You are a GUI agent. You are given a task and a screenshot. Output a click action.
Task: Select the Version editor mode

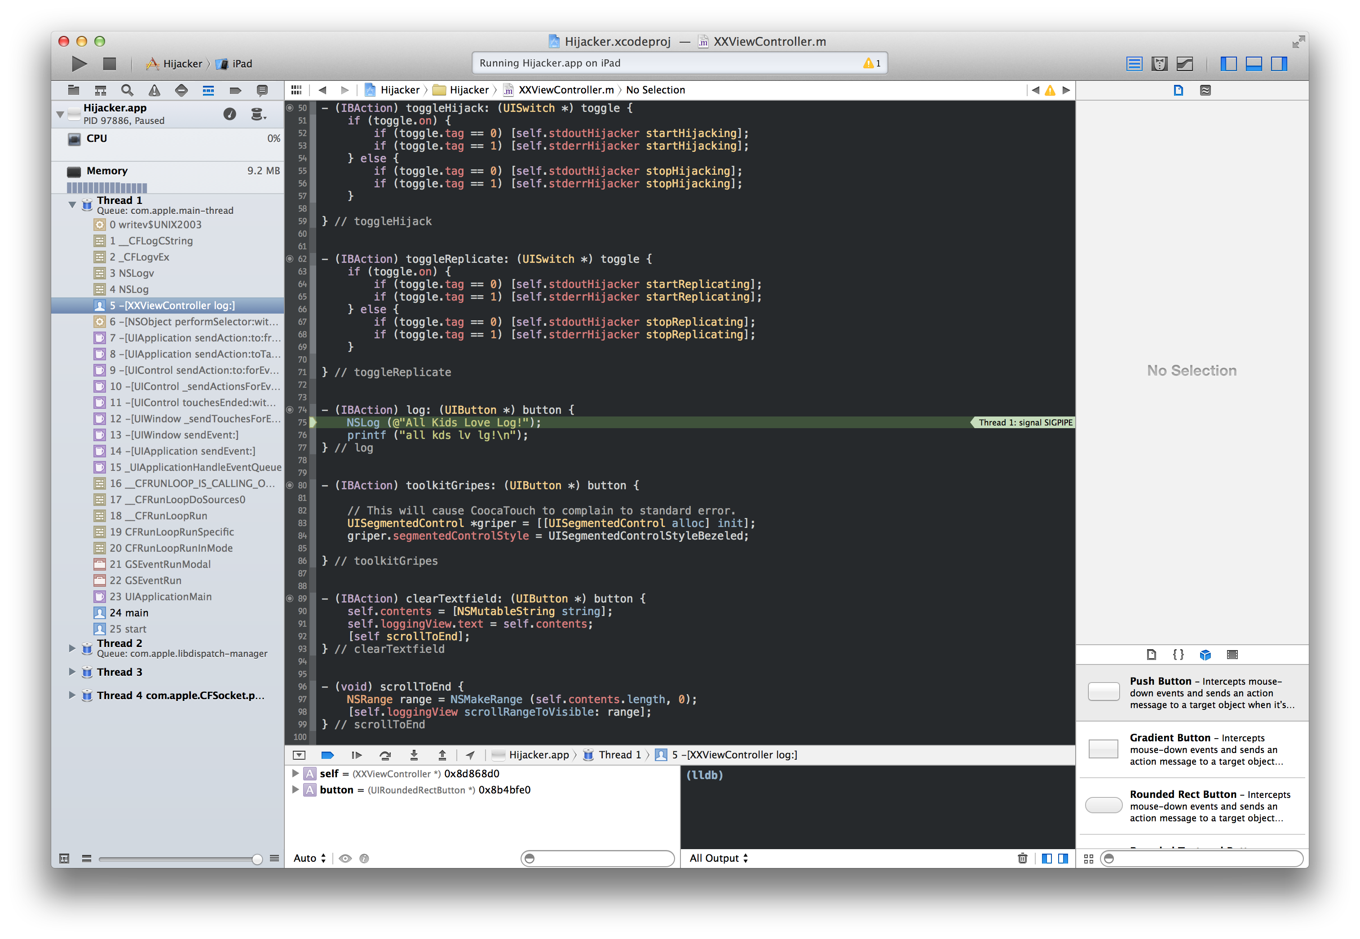coord(1184,63)
